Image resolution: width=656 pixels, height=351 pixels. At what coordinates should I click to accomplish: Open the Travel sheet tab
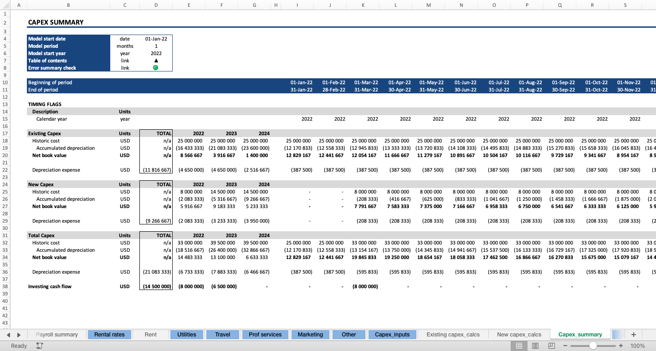click(222, 335)
